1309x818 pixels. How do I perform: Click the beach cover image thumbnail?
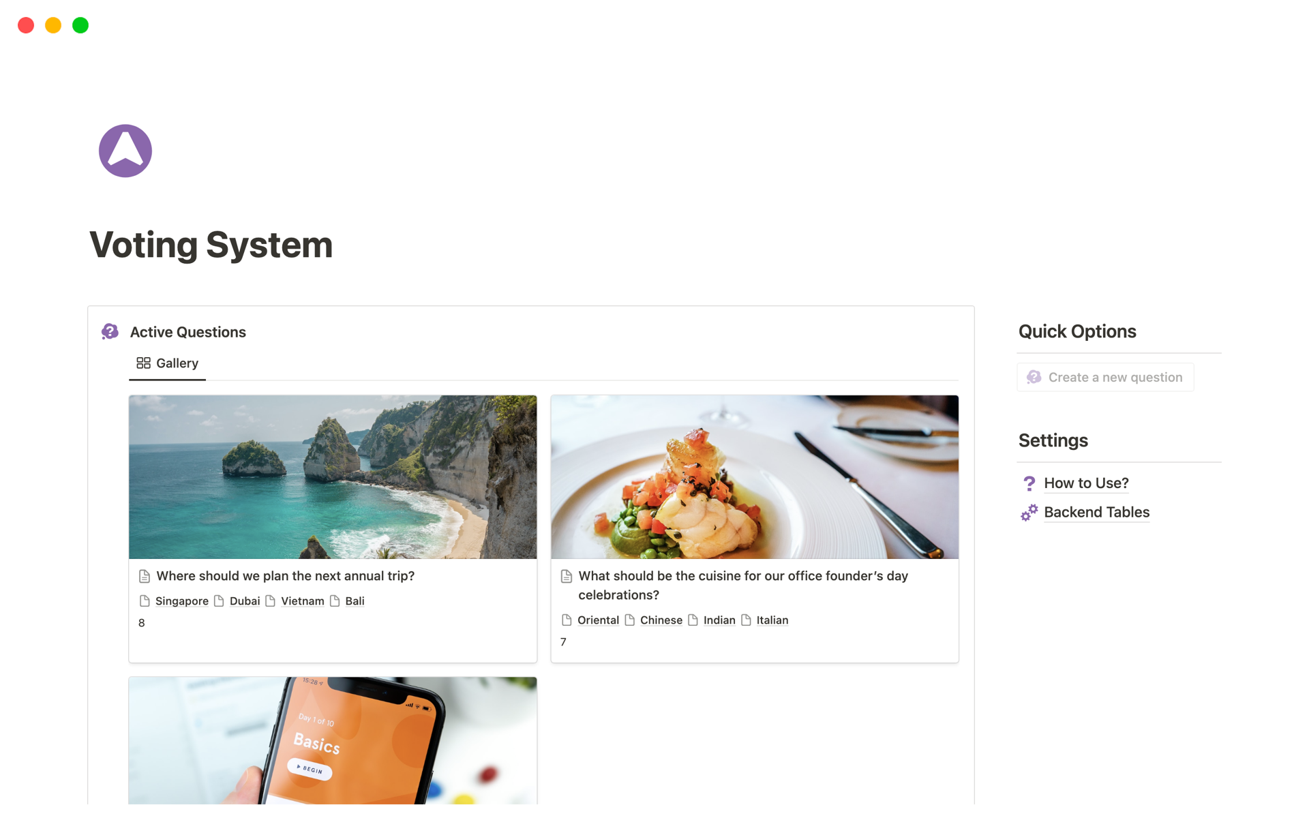point(333,477)
